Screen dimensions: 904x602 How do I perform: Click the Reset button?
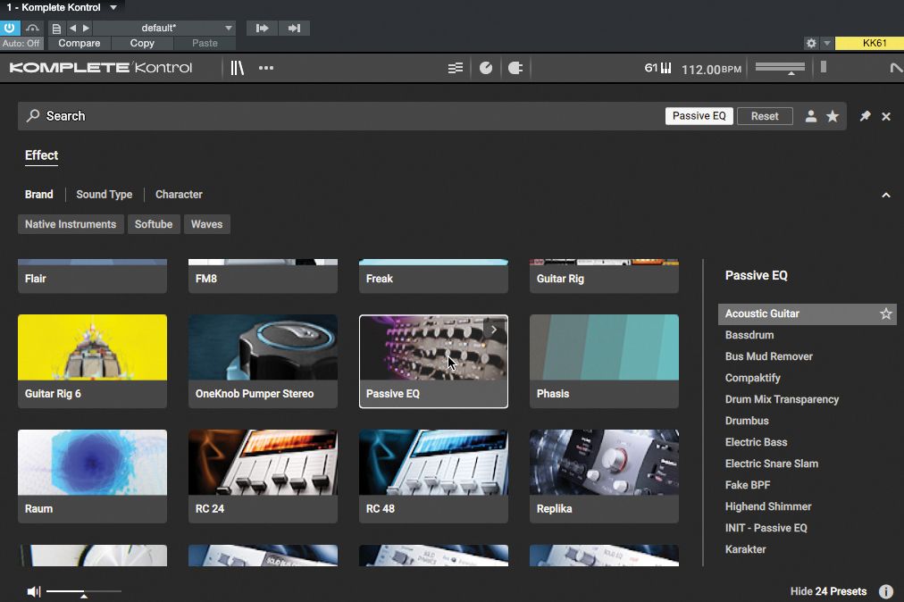pyautogui.click(x=765, y=116)
